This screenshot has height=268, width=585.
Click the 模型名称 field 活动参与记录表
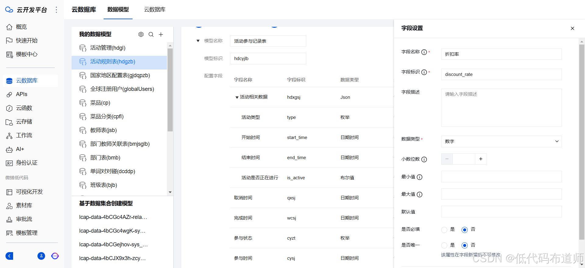[x=268, y=41]
